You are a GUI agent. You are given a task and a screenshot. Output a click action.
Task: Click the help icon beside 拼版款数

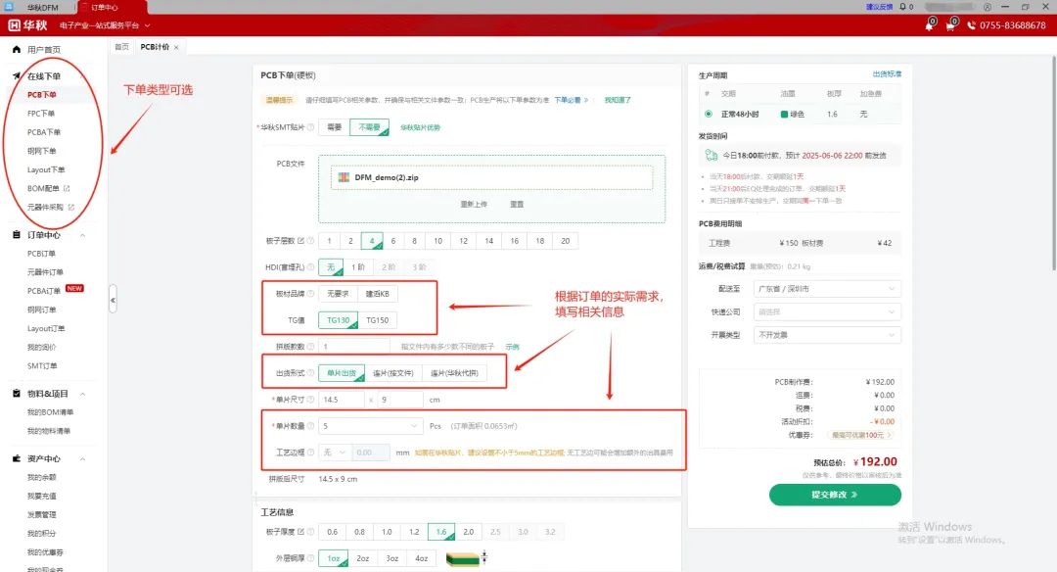pos(311,347)
